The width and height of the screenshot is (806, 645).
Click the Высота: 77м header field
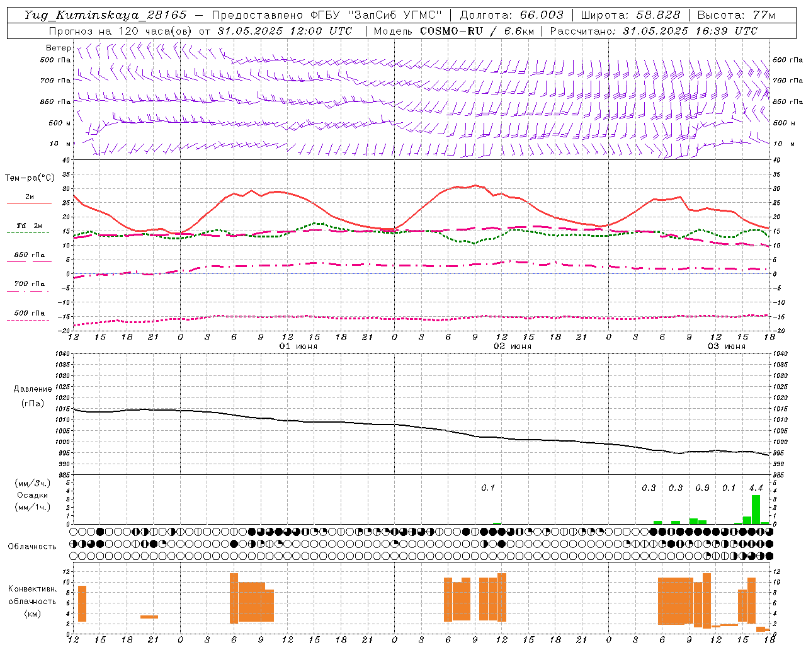tap(736, 15)
